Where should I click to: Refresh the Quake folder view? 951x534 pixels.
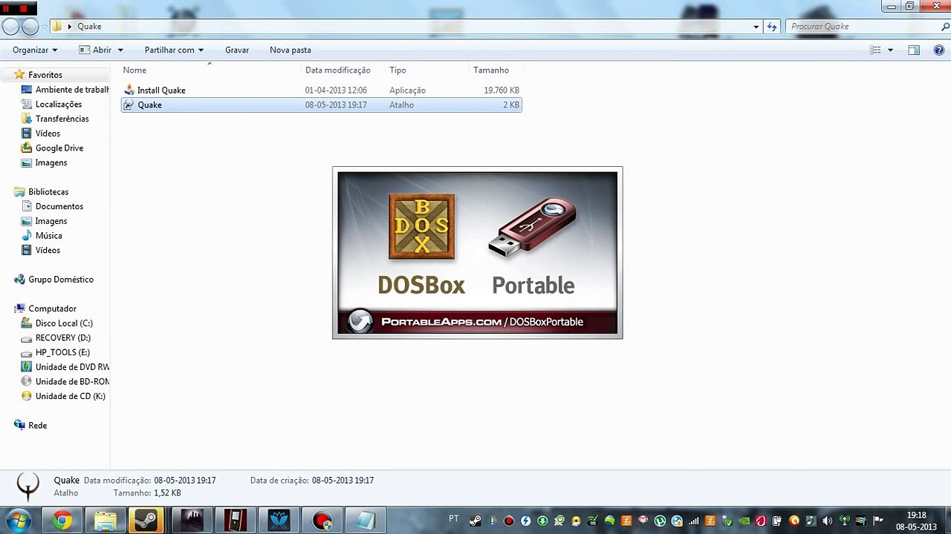(x=772, y=27)
